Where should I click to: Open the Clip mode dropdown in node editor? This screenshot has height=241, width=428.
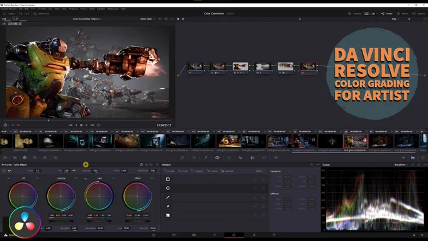coord(395,19)
